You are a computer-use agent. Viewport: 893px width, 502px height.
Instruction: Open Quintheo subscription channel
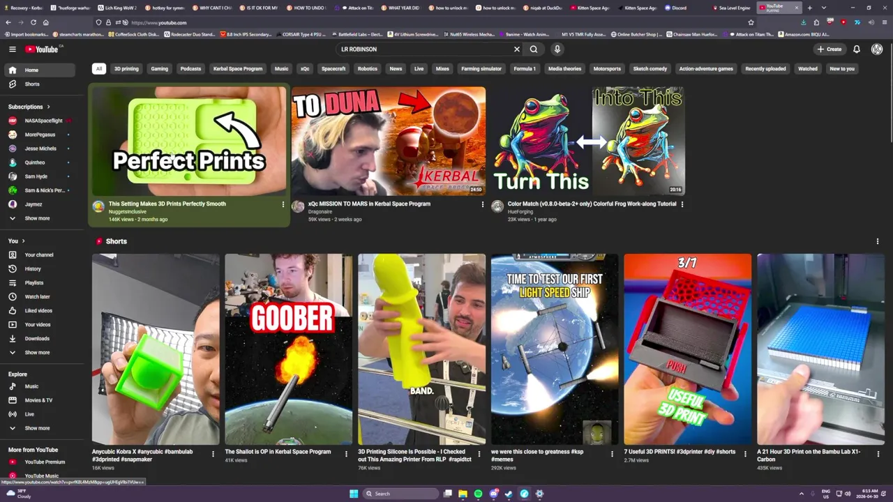(40, 162)
